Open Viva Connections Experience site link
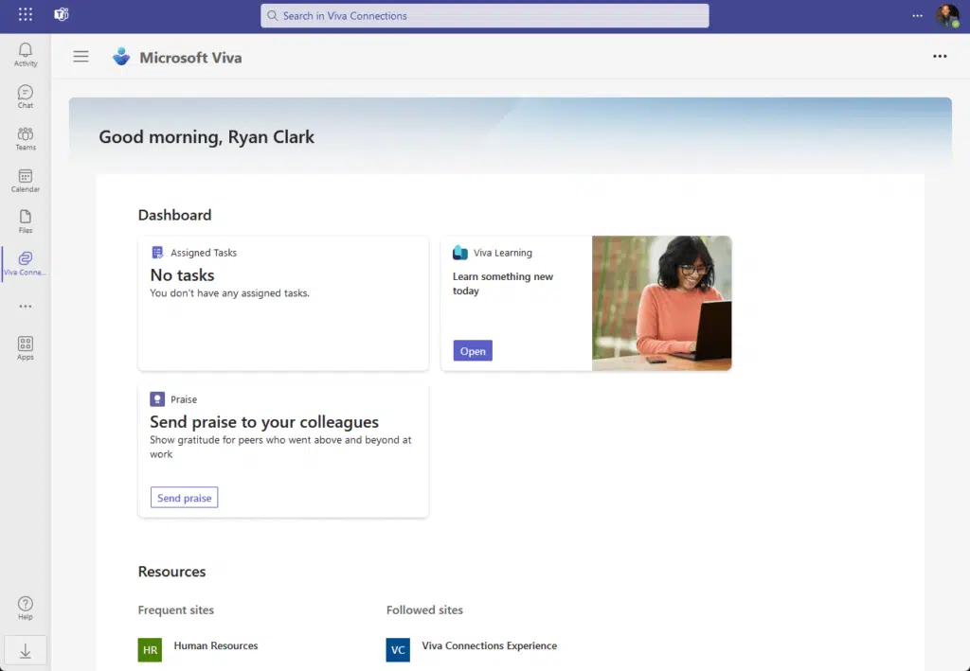 click(x=490, y=645)
